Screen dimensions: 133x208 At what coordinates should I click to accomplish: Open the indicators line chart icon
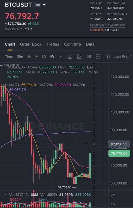pos(79,57)
